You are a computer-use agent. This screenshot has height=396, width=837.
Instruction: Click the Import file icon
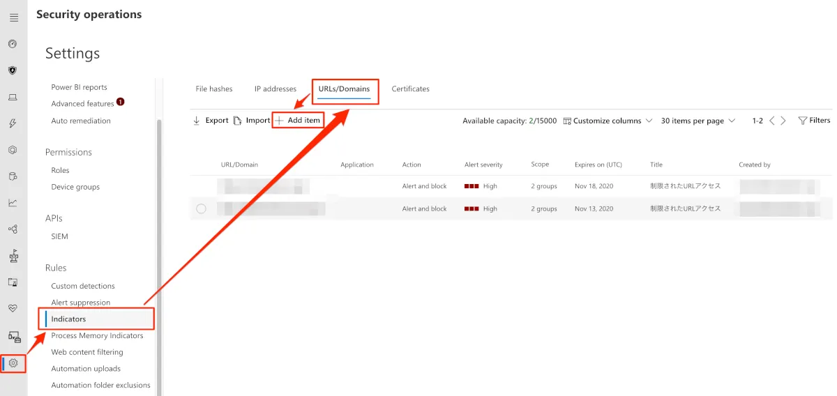click(237, 121)
